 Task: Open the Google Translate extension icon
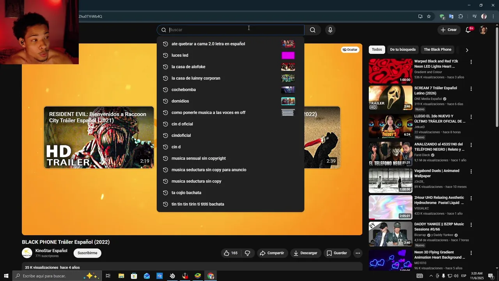(451, 16)
